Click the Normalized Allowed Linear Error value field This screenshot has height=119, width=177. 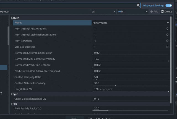click(130, 53)
